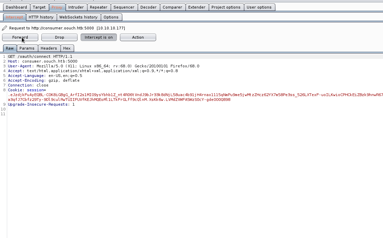Open the Action menu
The height and width of the screenshot is (238, 383).
click(138, 37)
